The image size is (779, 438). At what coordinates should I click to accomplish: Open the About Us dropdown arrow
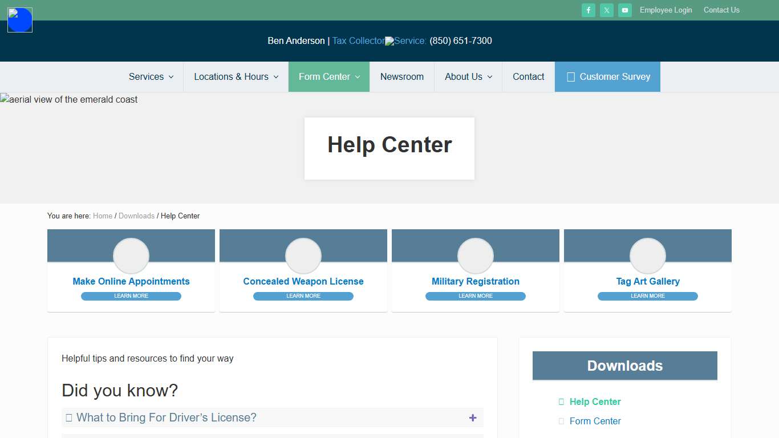[490, 76]
